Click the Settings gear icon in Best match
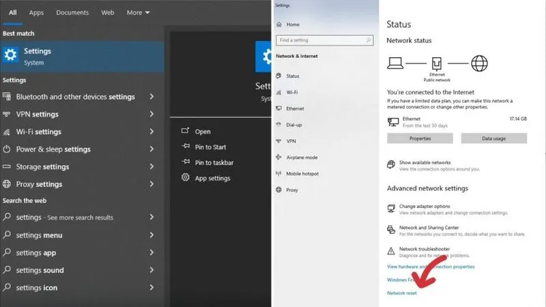This screenshot has height=307, width=546. (x=10, y=56)
